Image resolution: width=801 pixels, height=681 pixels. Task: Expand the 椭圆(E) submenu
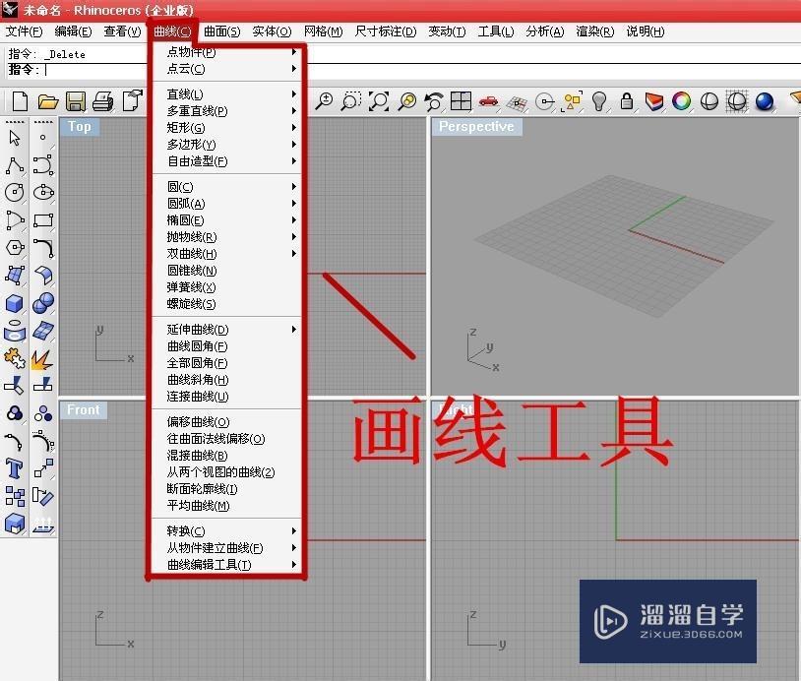coord(226,220)
